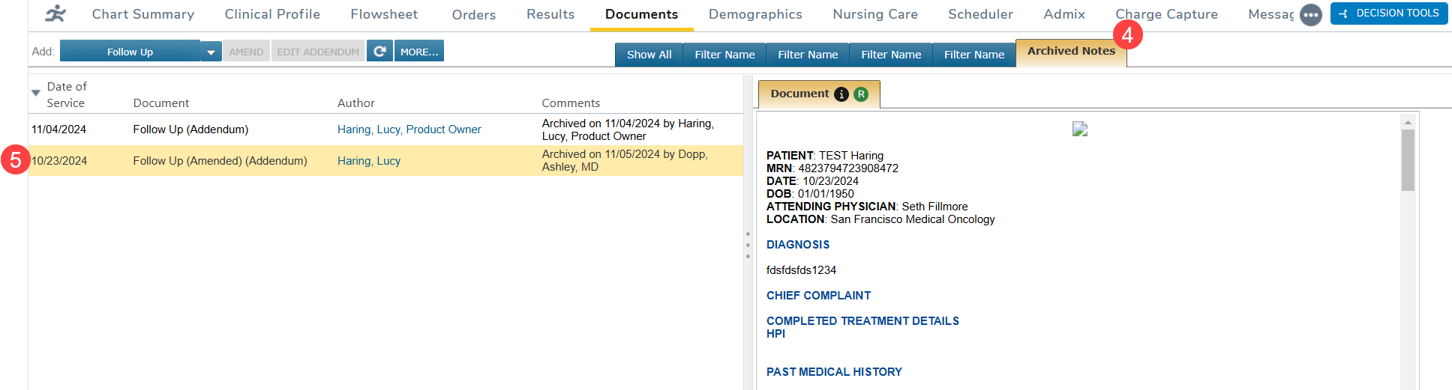Screen dimensions: 1452x390
Task: Click the info icon on Document tab
Action: 841,94
